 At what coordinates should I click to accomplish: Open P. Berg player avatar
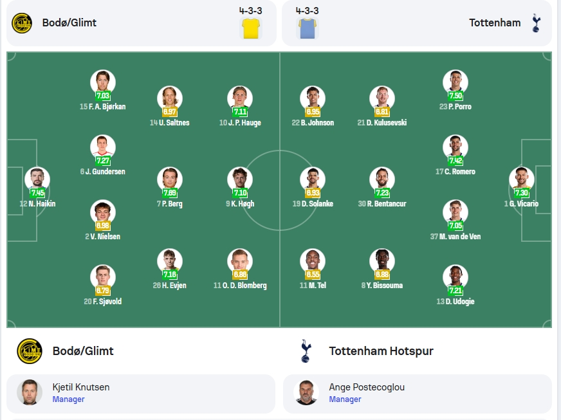(170, 179)
